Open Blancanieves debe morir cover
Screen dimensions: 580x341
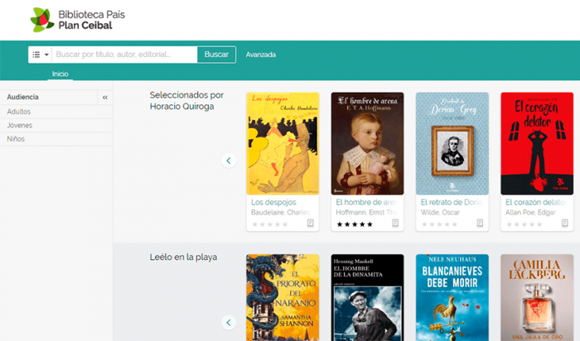click(x=452, y=297)
